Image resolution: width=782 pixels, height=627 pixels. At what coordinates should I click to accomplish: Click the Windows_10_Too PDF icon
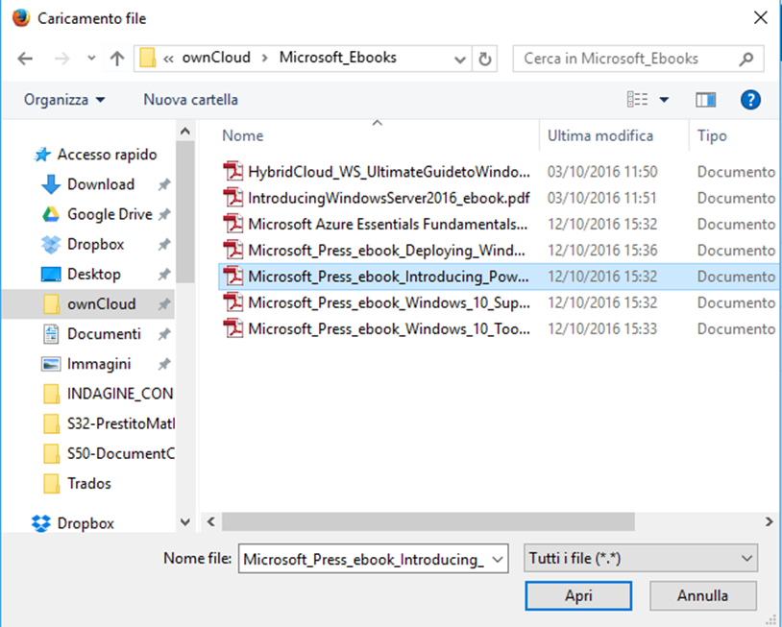(x=232, y=328)
